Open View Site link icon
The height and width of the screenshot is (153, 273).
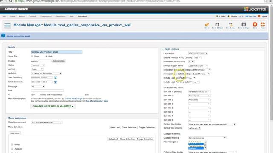247,16
